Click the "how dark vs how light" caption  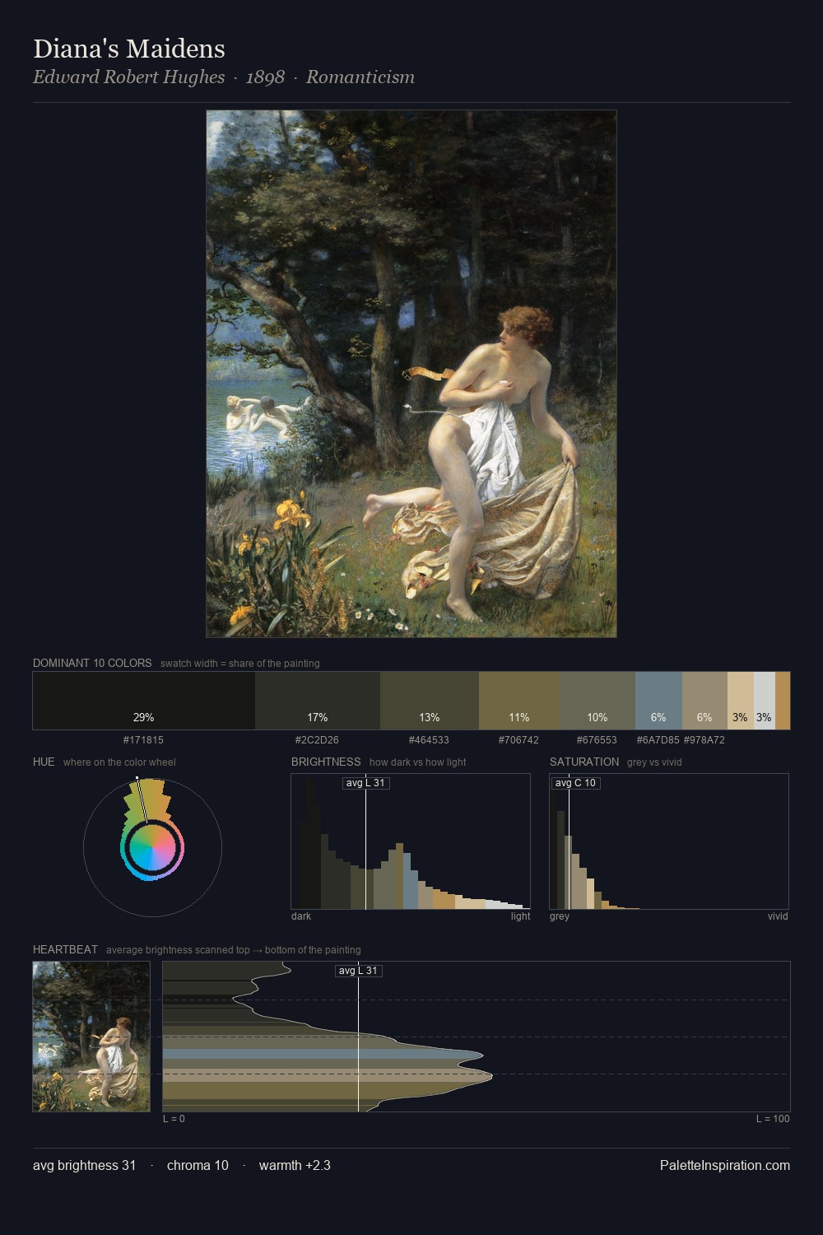tap(418, 762)
